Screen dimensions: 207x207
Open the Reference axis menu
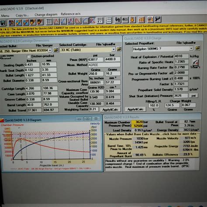tap(71, 14)
